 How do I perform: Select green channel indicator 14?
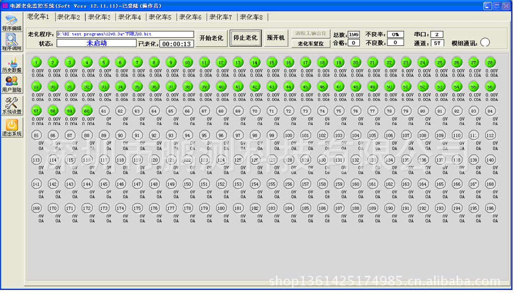click(254, 62)
